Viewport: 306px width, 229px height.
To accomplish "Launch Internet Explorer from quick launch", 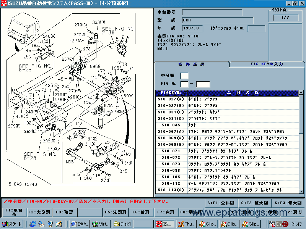I will coord(33,224).
